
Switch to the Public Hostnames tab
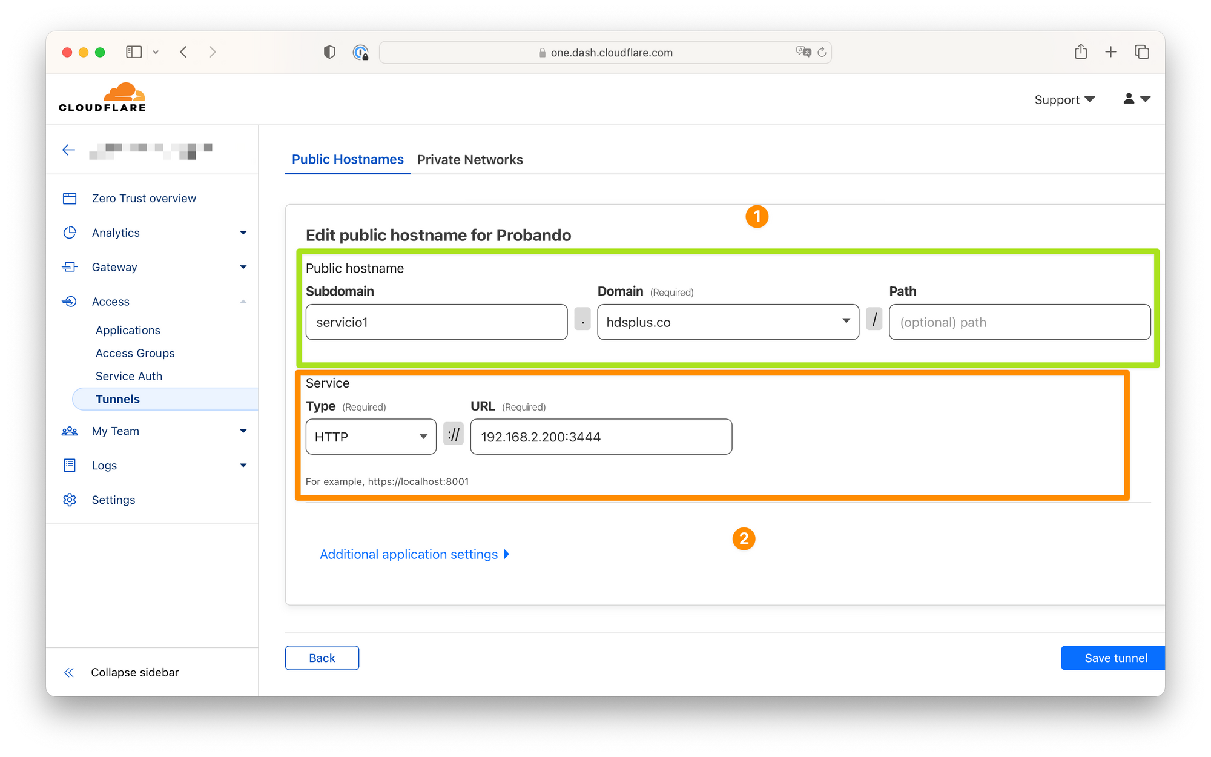click(x=348, y=159)
